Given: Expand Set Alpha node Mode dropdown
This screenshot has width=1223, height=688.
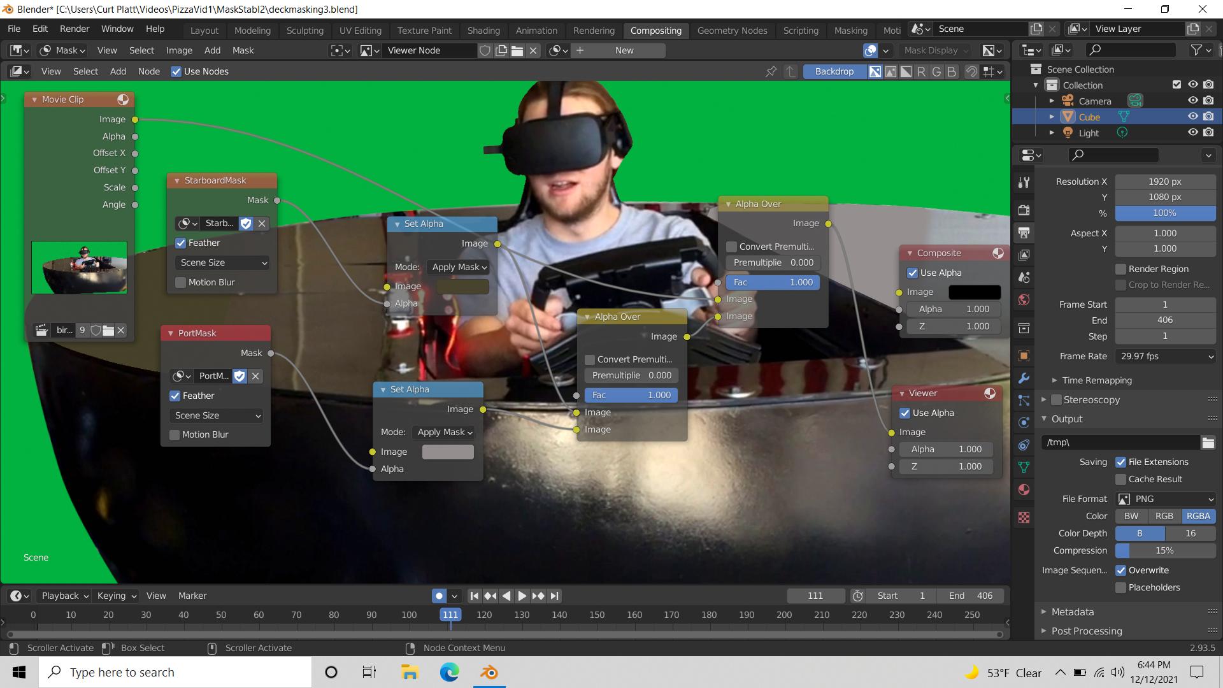Looking at the screenshot, I should (x=458, y=266).
